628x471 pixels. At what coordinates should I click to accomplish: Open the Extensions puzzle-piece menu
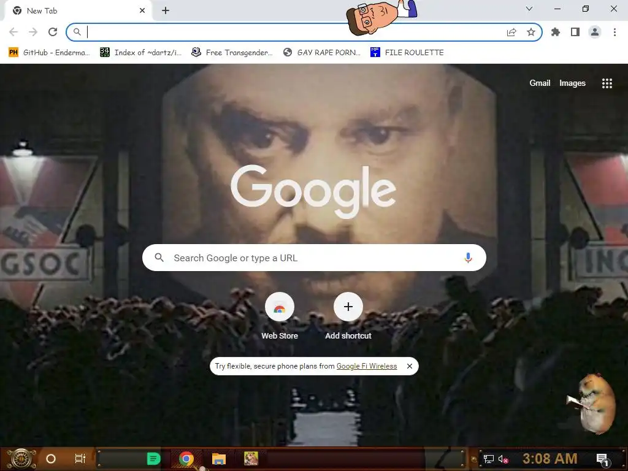tap(556, 32)
